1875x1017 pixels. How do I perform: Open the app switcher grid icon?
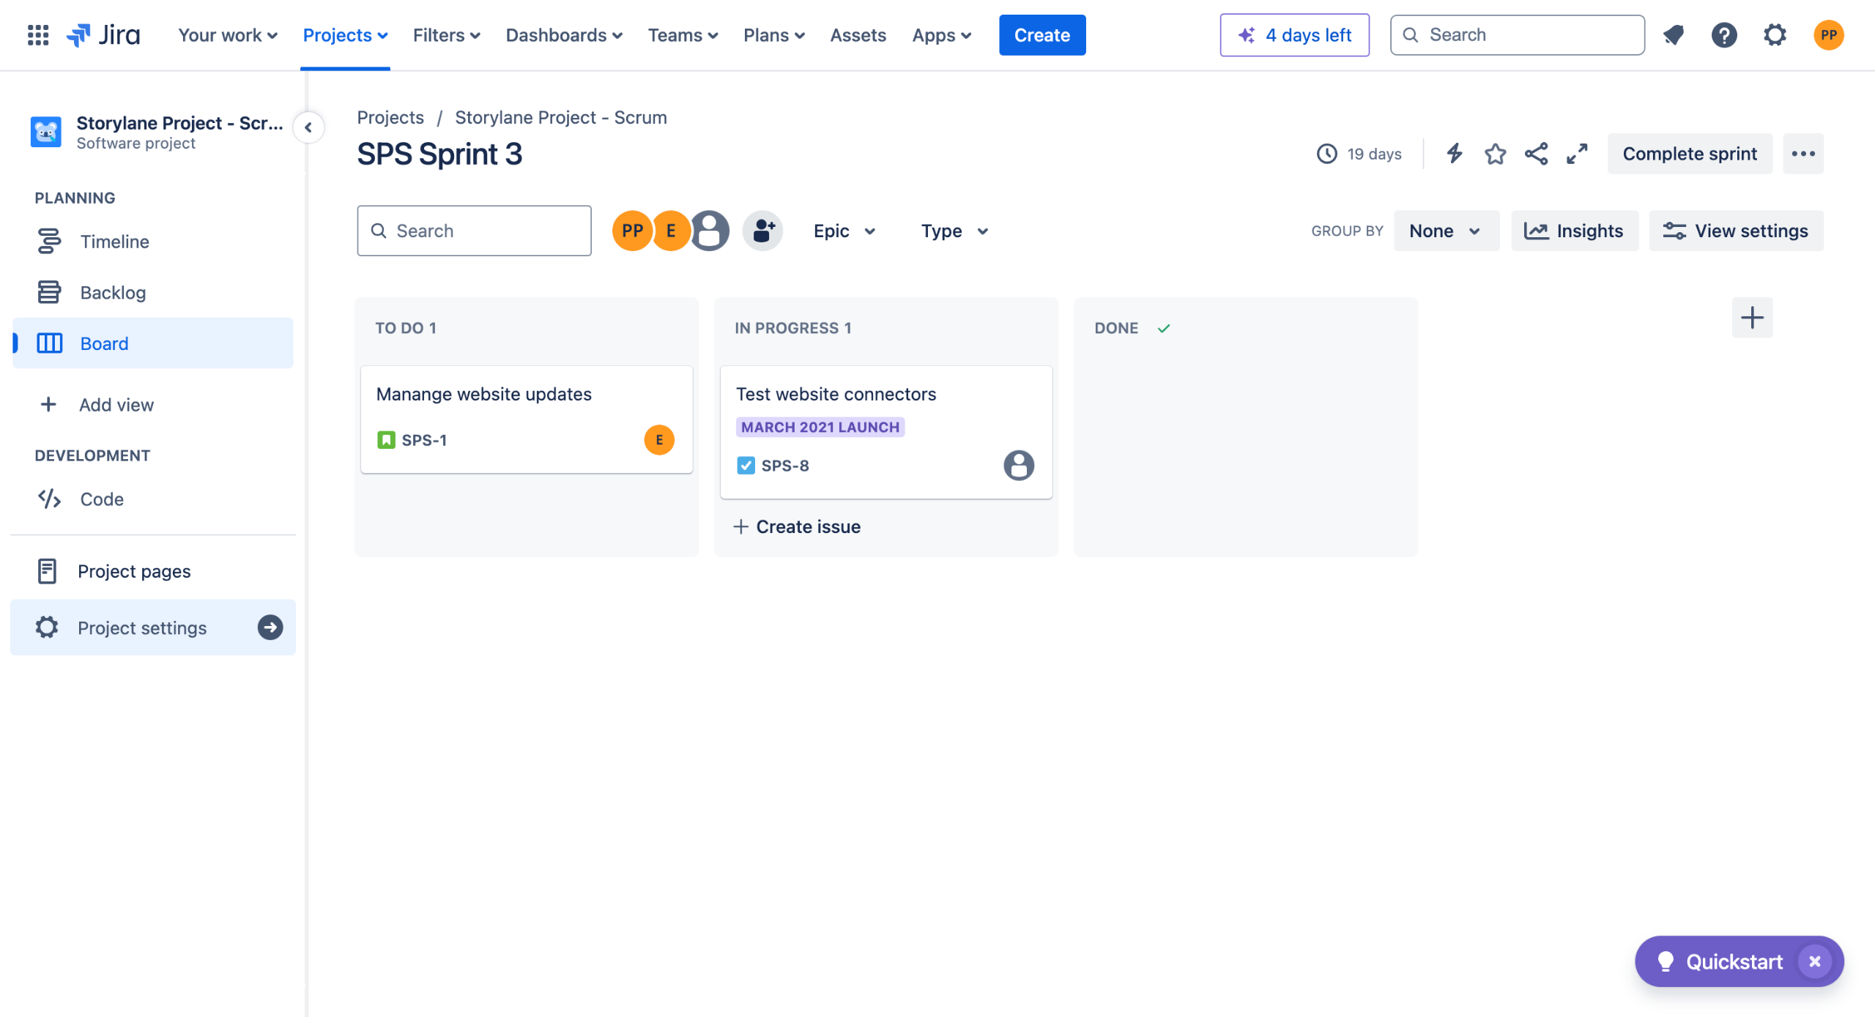[38, 35]
